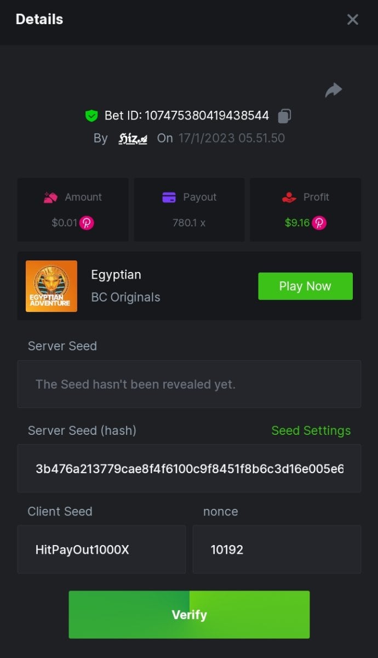
Task: Click the Amount bet icon
Action: pos(51,197)
